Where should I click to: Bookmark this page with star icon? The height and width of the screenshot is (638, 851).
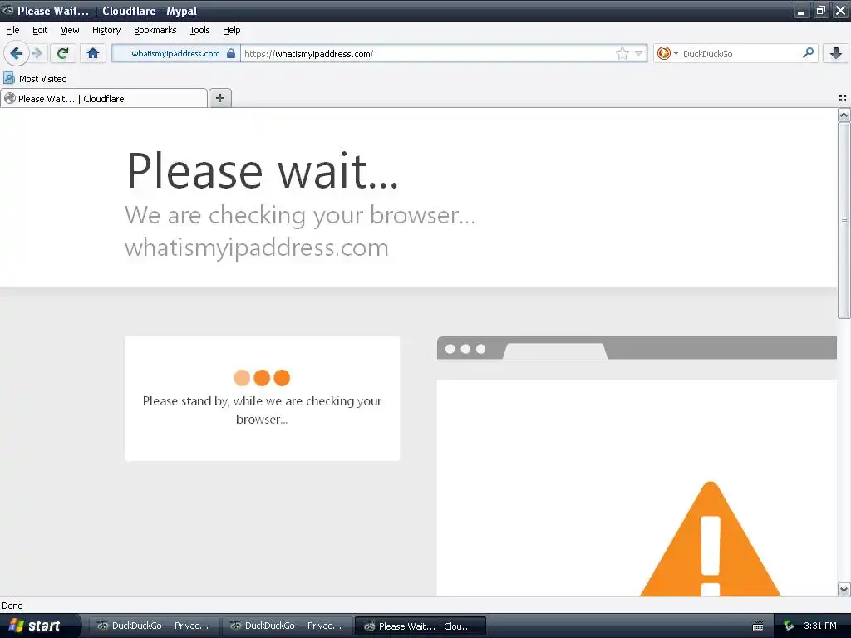(622, 54)
